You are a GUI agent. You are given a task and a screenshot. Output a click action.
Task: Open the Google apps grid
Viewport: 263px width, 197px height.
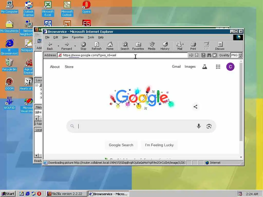[218, 67]
